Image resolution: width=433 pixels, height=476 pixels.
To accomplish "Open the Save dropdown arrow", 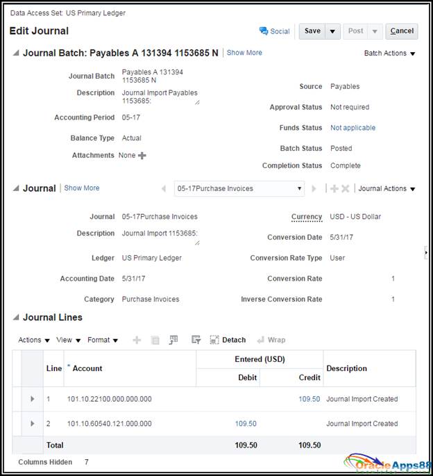I will point(332,31).
